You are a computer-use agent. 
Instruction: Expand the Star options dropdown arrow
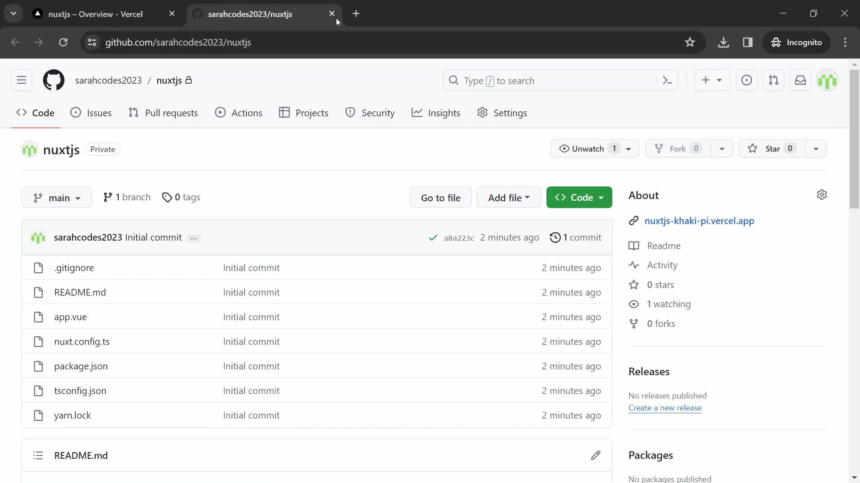click(x=817, y=148)
